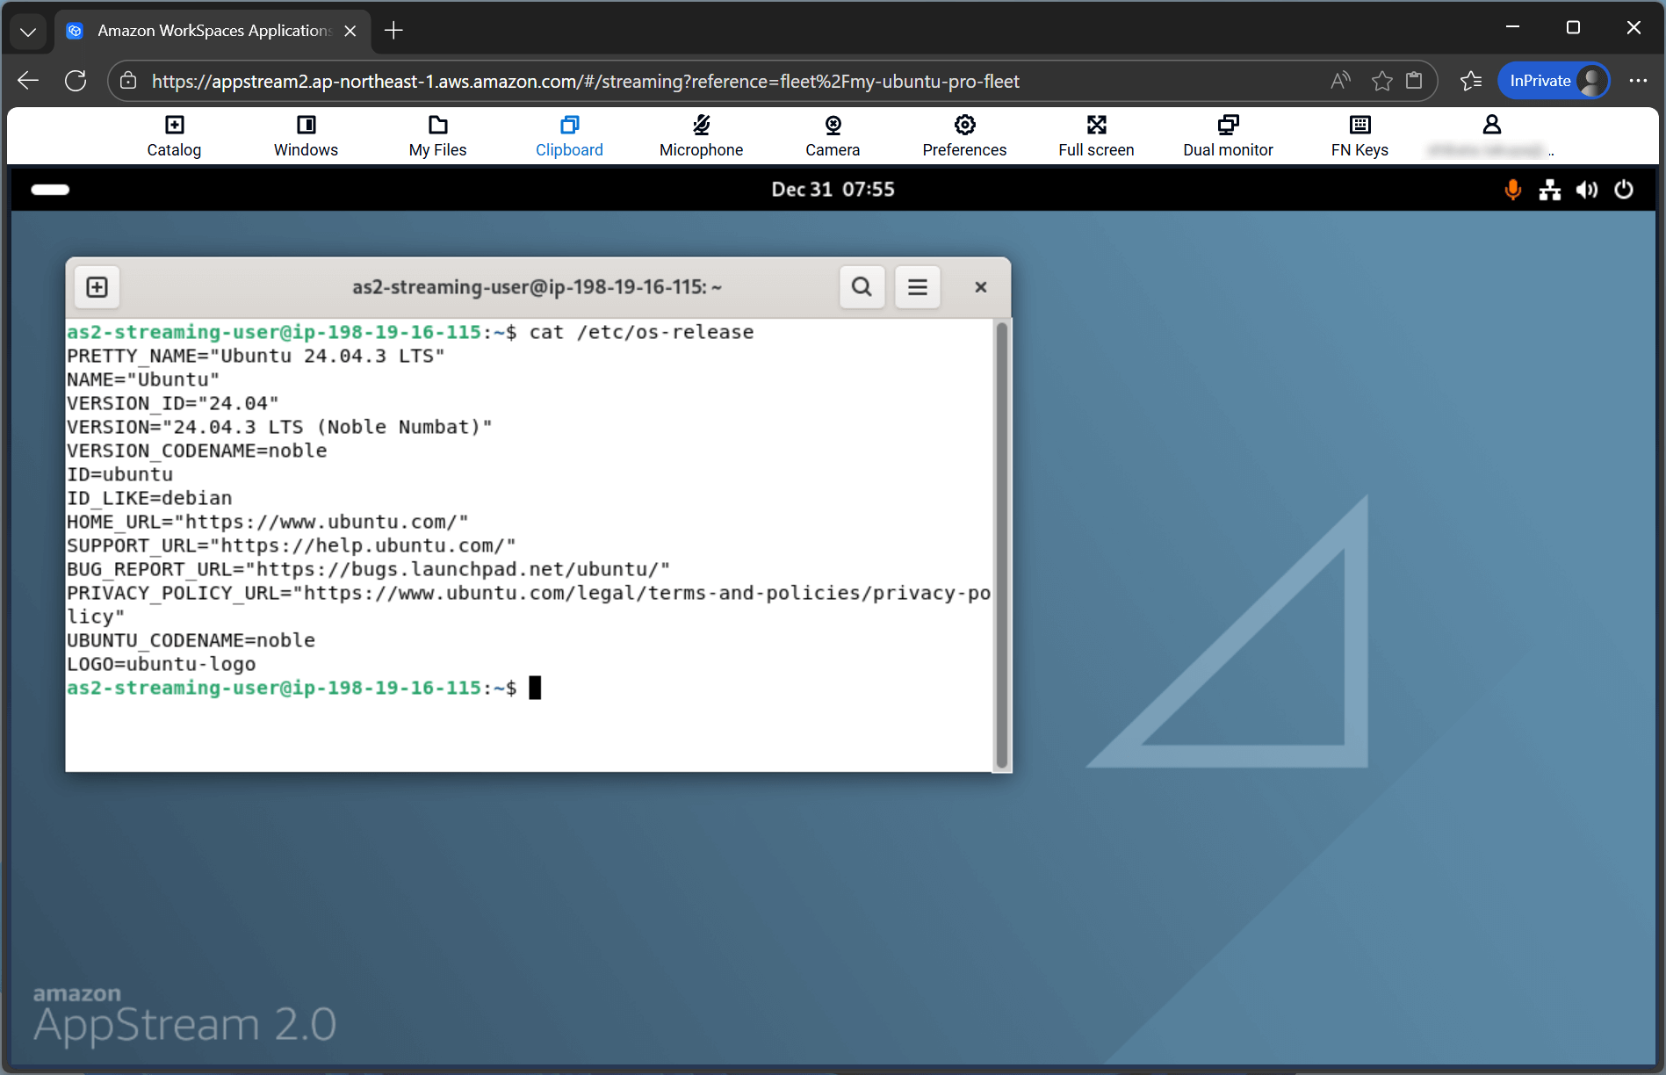Open Preferences from the AppStream toolbar
The height and width of the screenshot is (1075, 1666).
964,135
